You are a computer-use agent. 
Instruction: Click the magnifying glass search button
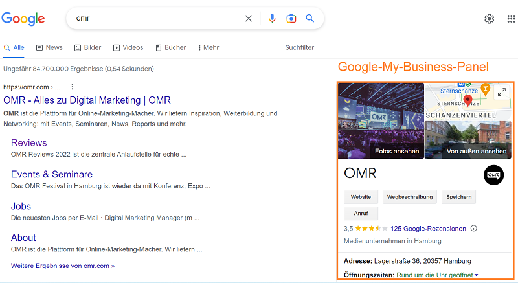tap(310, 19)
